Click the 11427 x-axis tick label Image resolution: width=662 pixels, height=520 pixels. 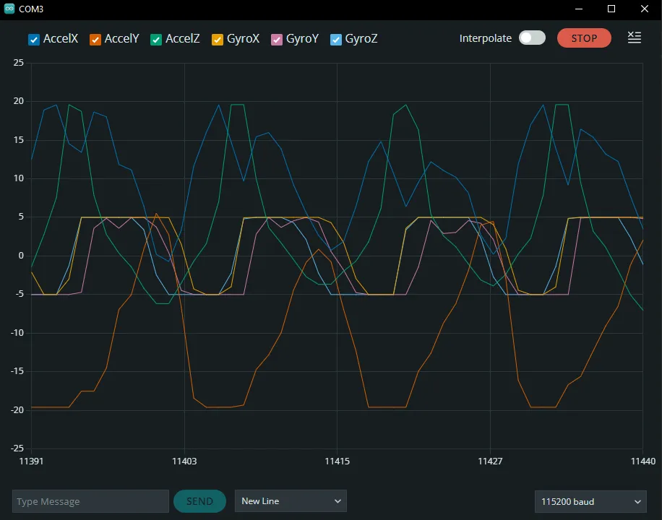click(490, 461)
